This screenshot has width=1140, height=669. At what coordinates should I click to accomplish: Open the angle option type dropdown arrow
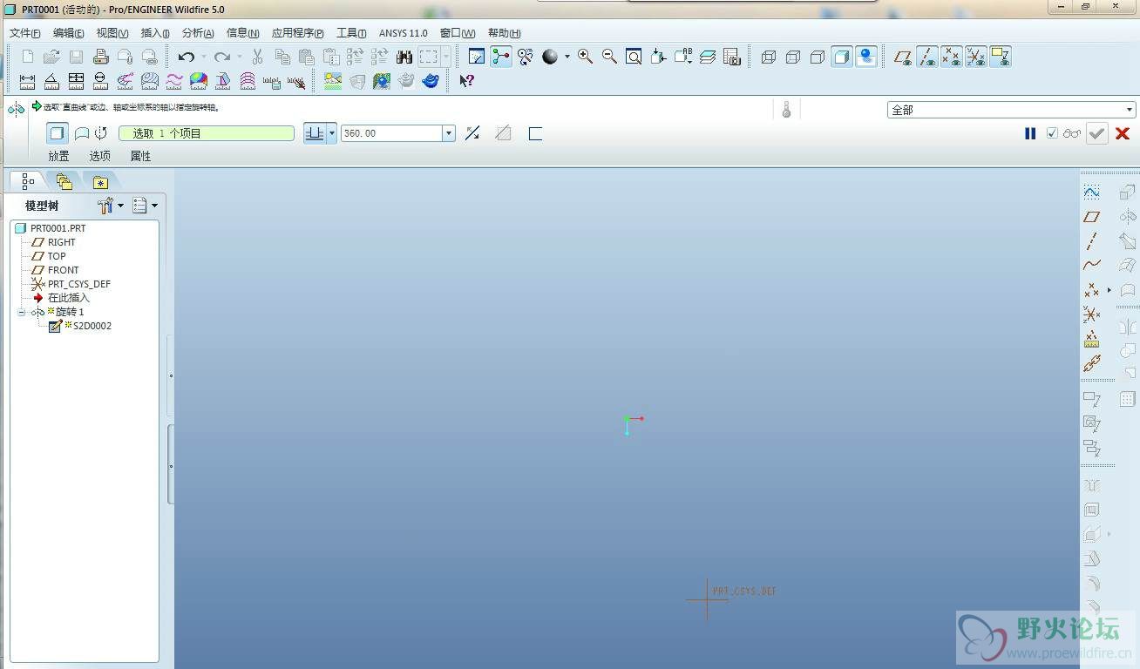point(332,133)
